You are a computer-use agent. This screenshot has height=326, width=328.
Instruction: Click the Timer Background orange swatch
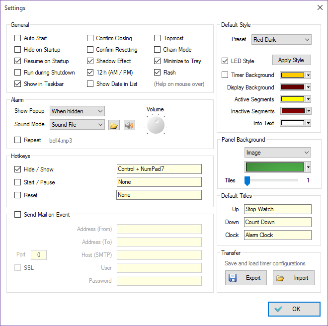(x=293, y=75)
